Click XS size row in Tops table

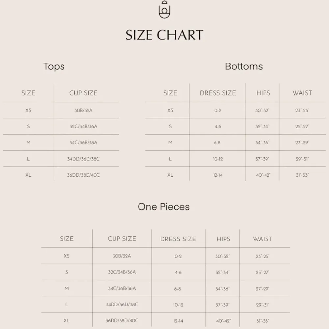click(x=28, y=110)
